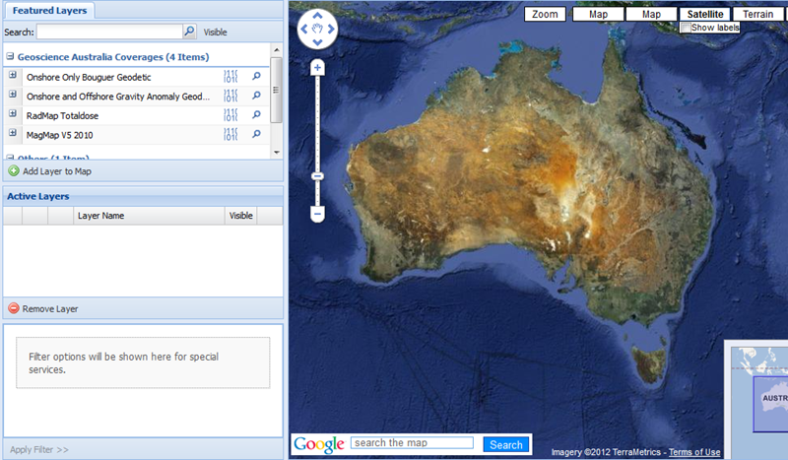Expand the RadMap Totaldose layer row

point(13,114)
